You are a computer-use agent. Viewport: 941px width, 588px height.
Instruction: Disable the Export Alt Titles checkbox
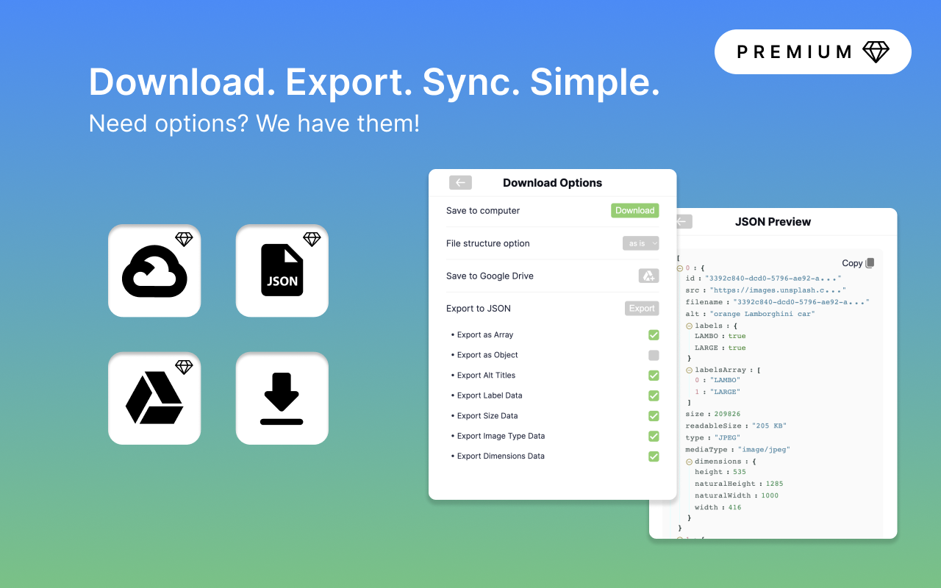654,375
